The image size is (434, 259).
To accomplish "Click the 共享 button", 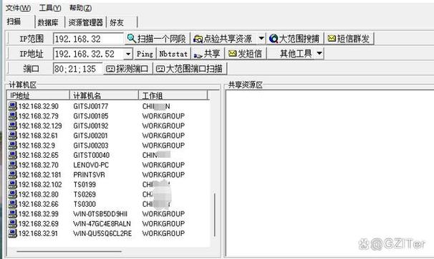I will click(207, 54).
